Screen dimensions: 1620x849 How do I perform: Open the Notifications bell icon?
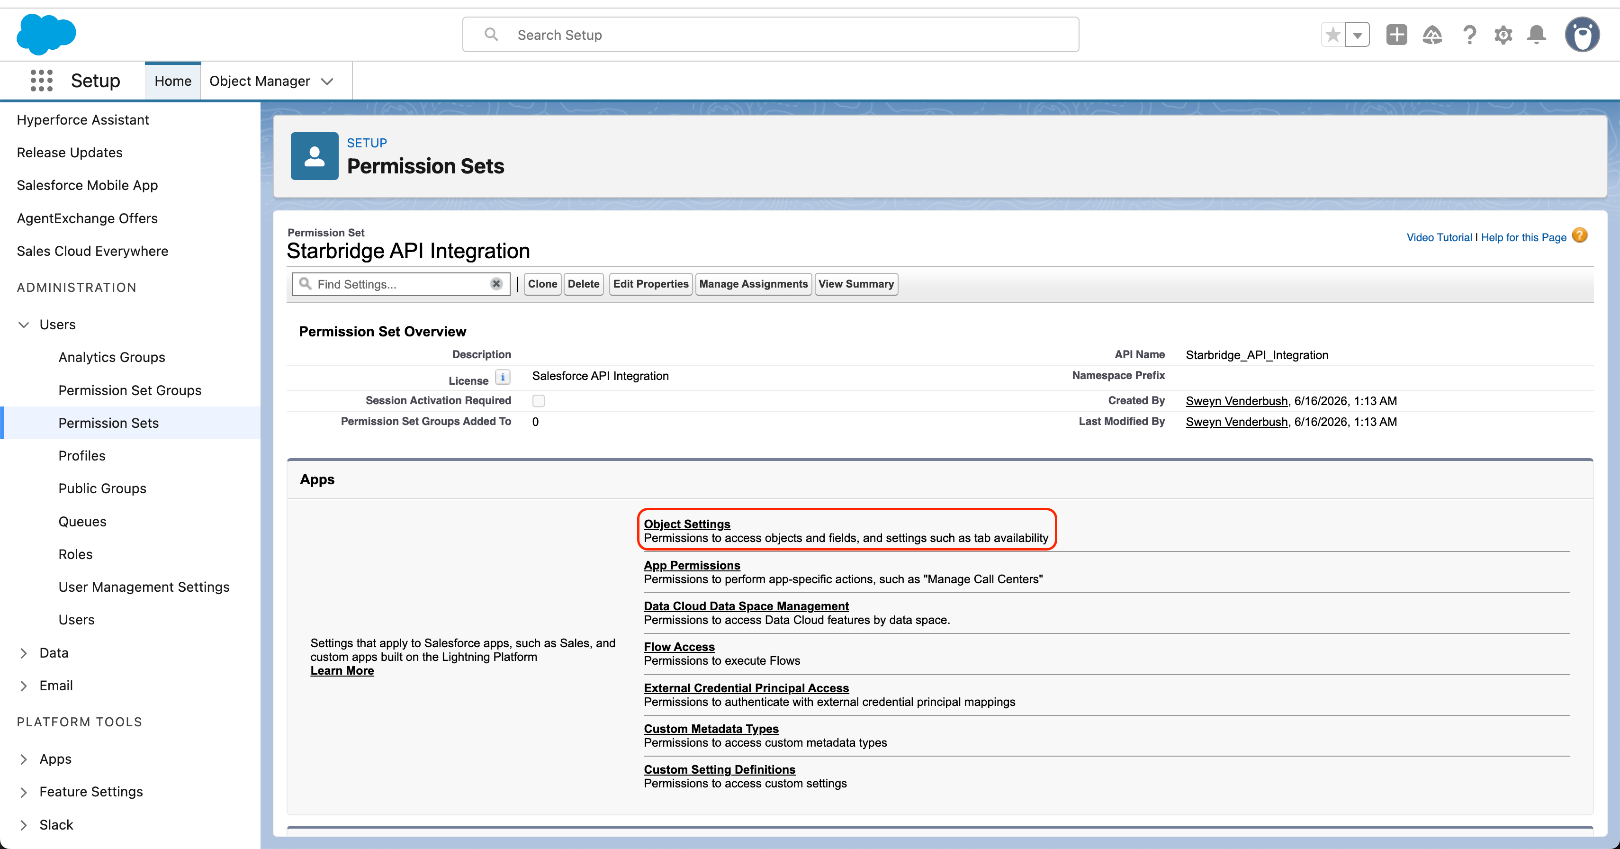tap(1536, 35)
